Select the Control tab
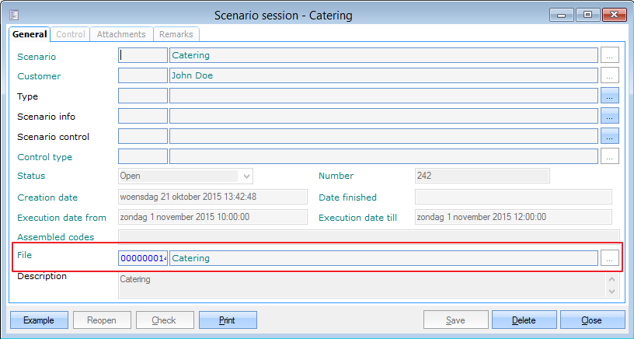Viewport: 634px width, 339px height. (71, 34)
